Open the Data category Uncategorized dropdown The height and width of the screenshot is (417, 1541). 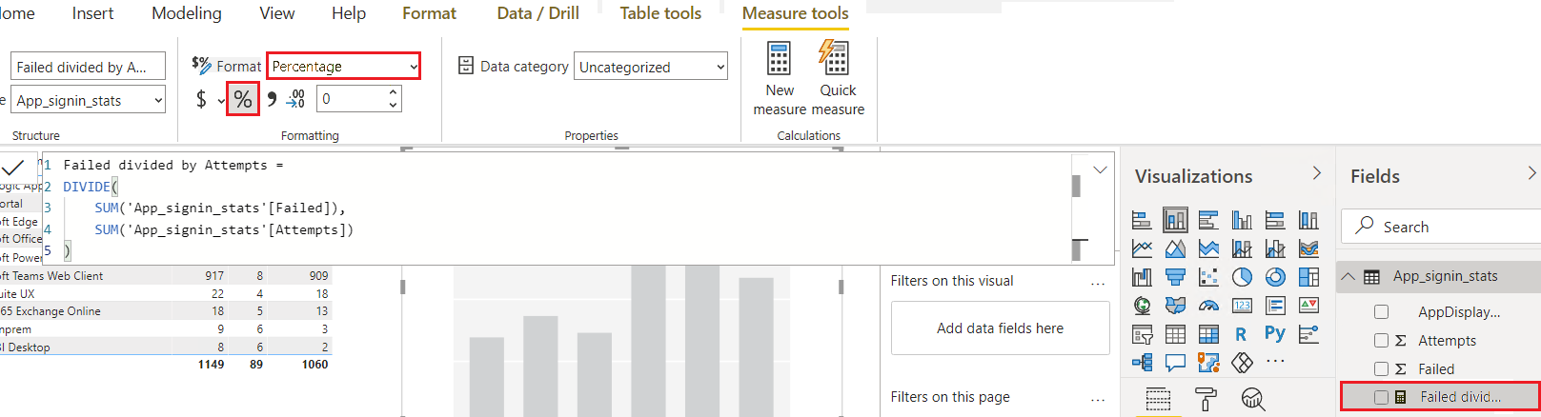point(651,67)
